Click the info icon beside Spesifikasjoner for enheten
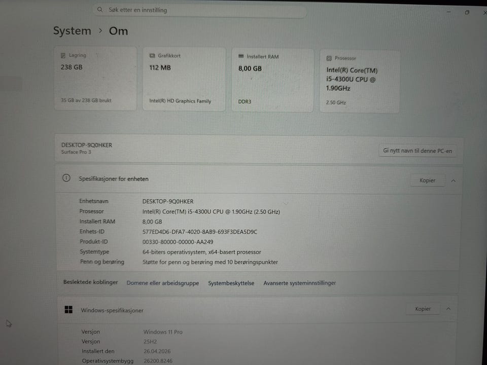Viewport: 487px width, 365px height. (x=66, y=178)
